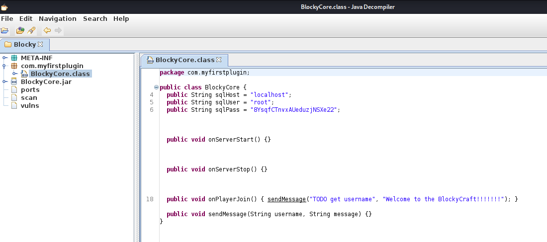The width and height of the screenshot is (547, 242).
Task: Open the Search menu
Action: tap(95, 18)
